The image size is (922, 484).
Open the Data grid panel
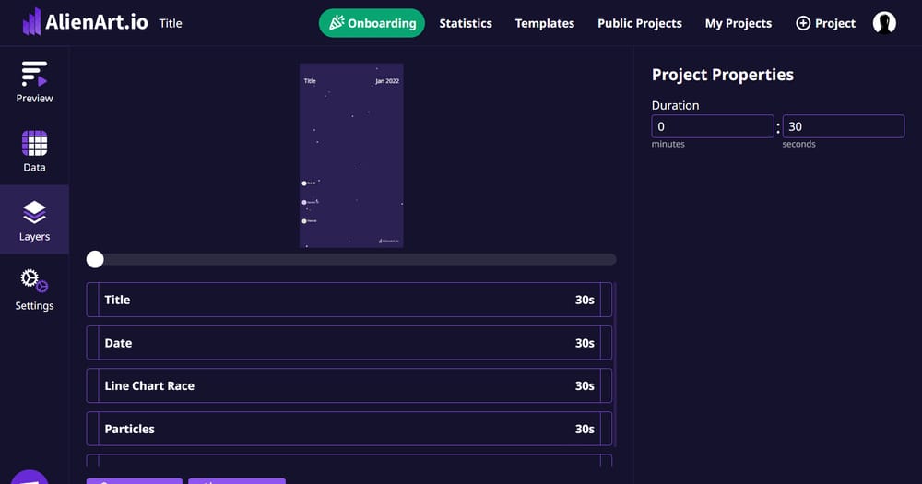(x=34, y=150)
